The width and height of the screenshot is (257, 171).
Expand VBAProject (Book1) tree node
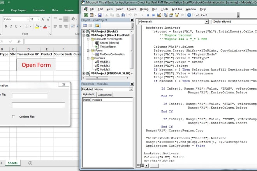84,31
